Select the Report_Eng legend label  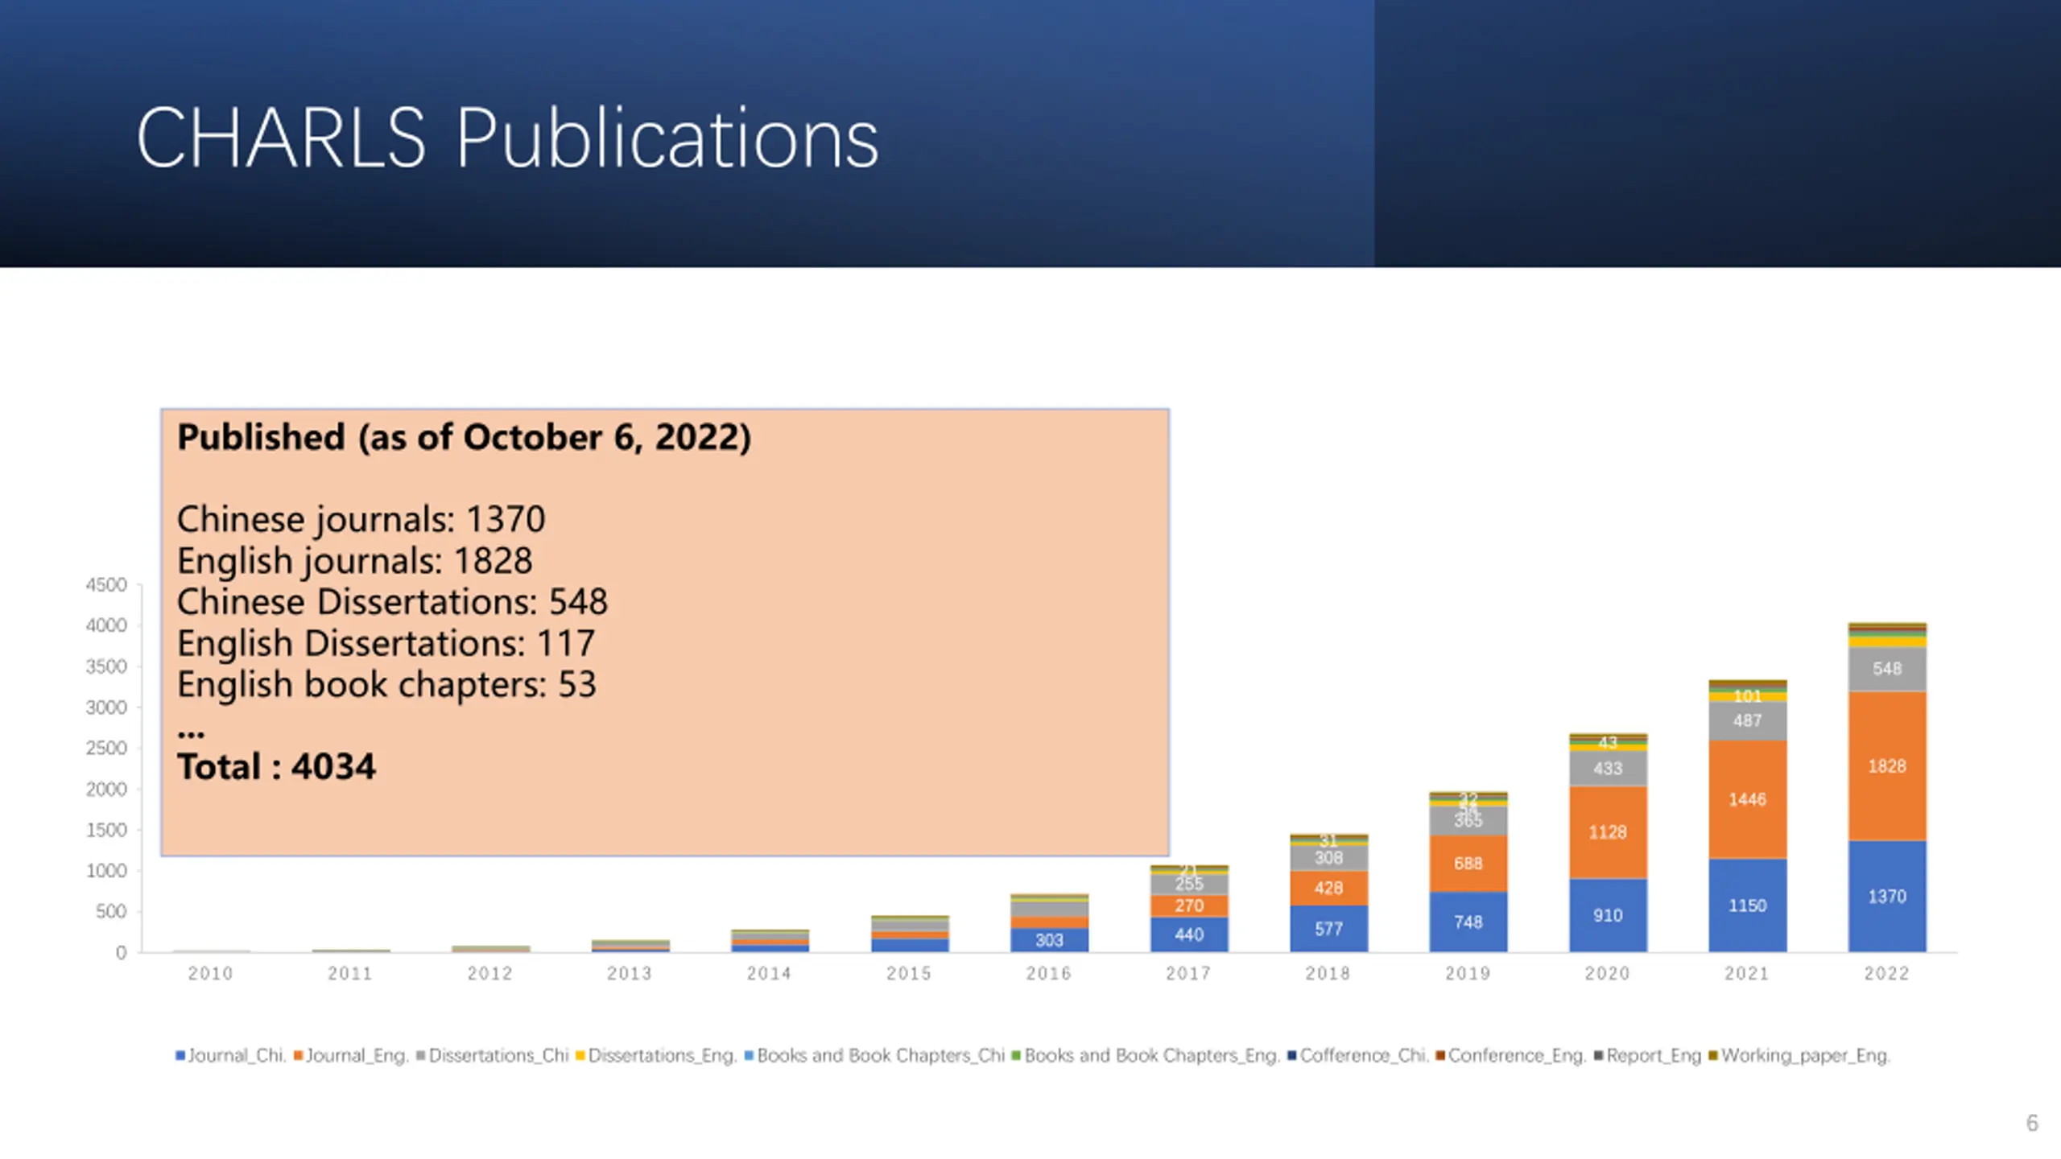point(1654,1055)
